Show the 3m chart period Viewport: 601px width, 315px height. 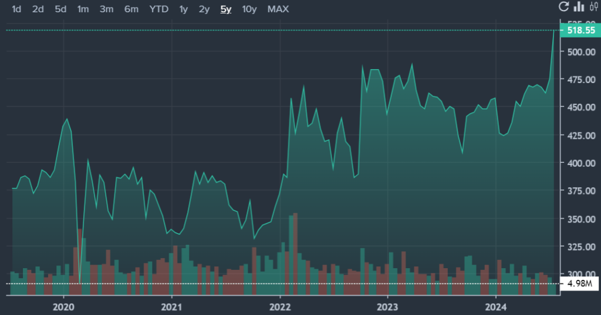click(106, 9)
